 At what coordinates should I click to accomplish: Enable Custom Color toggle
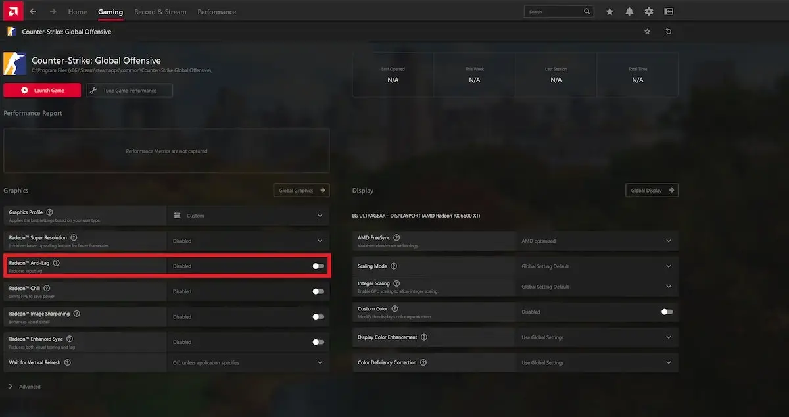667,312
